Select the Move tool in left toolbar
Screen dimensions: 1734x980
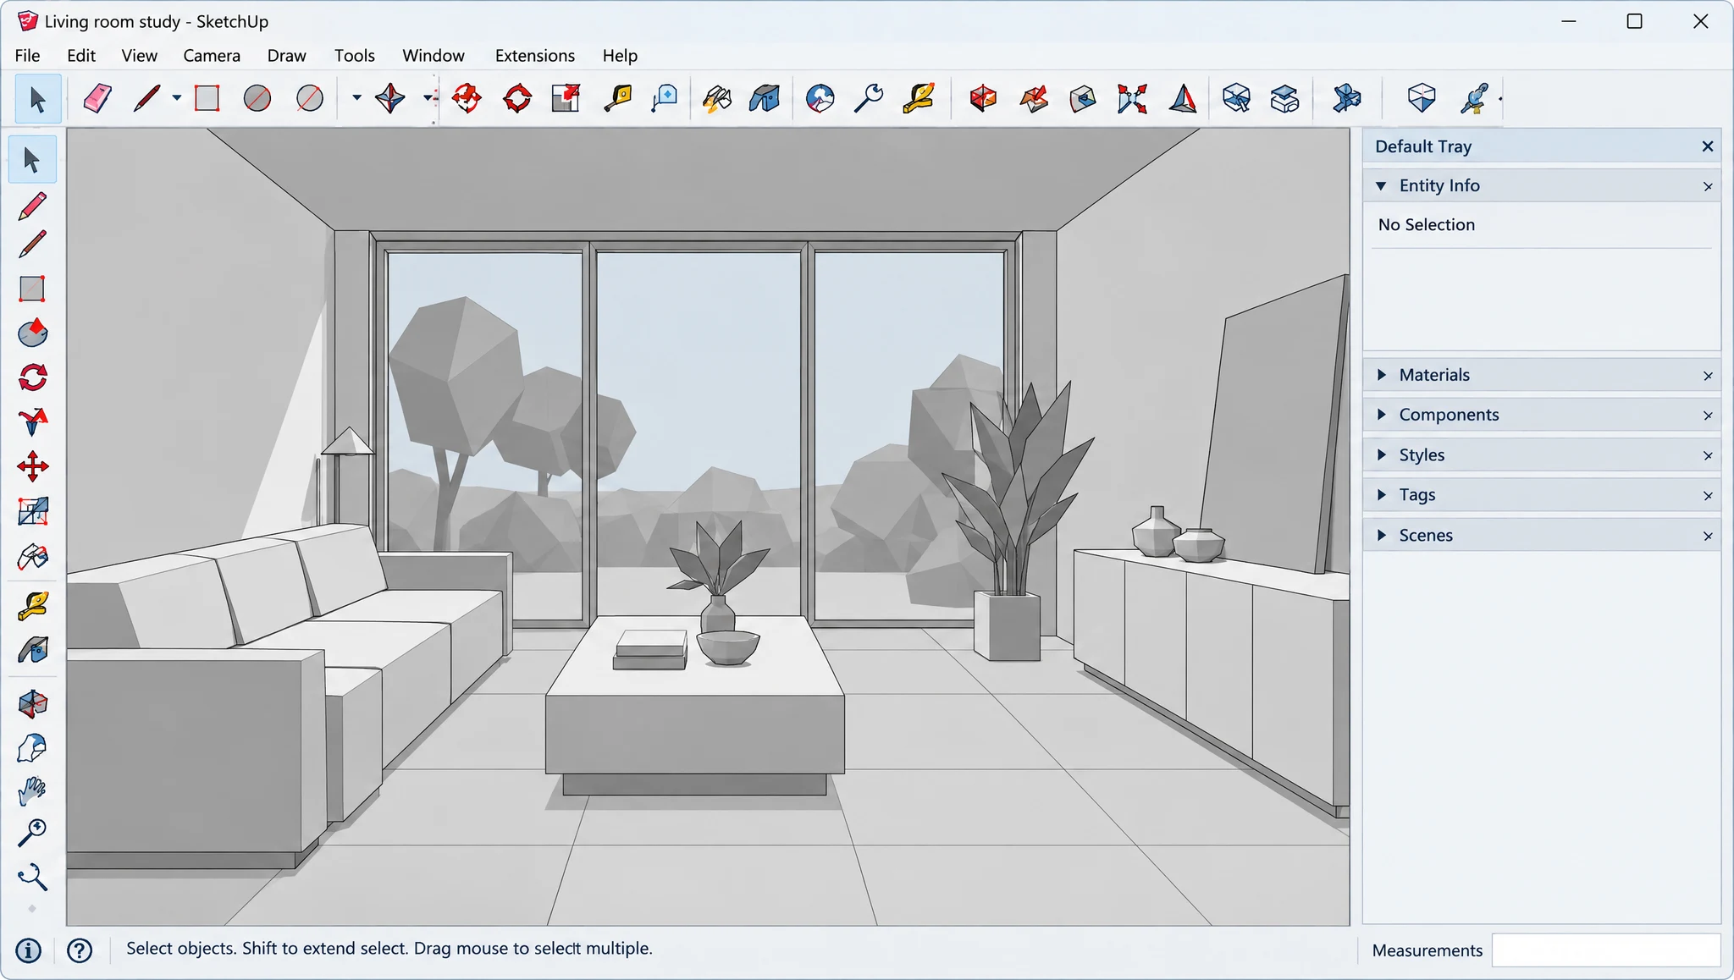tap(32, 466)
